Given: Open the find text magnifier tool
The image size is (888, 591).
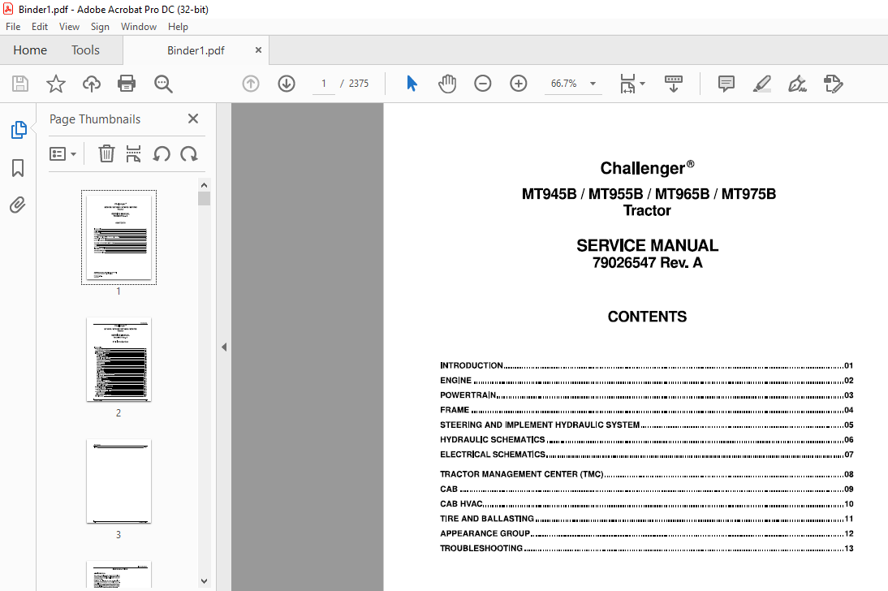Looking at the screenshot, I should [x=163, y=84].
